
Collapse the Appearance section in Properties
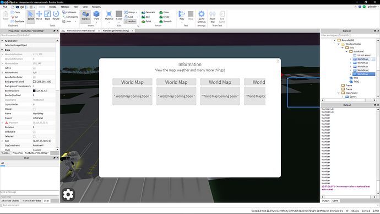2,41
